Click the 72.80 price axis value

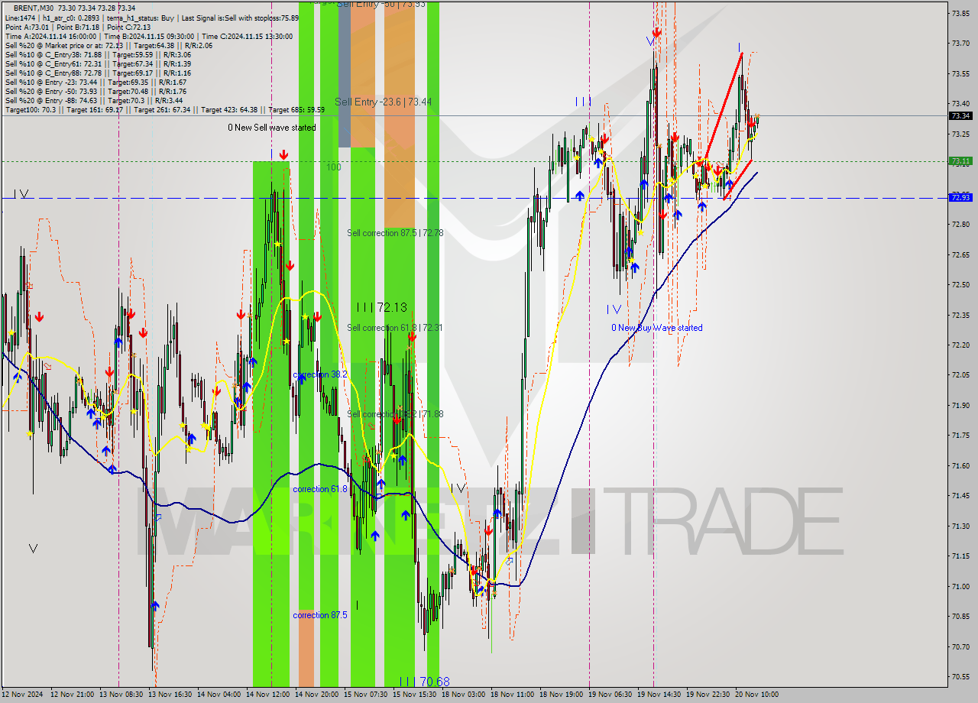pyautogui.click(x=960, y=225)
